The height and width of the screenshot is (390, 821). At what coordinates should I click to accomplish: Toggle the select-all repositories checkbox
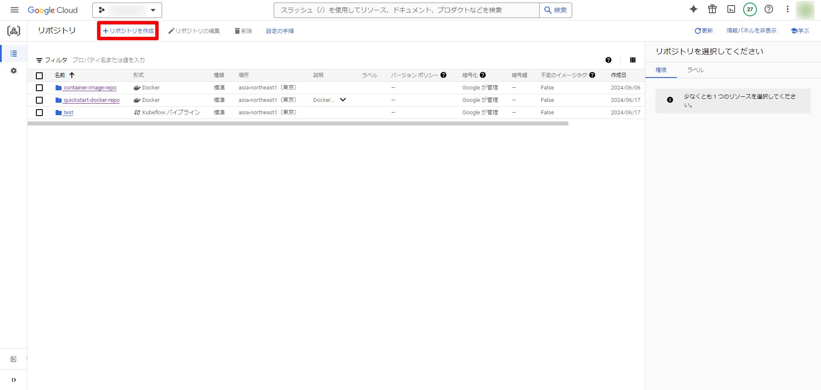(x=39, y=75)
